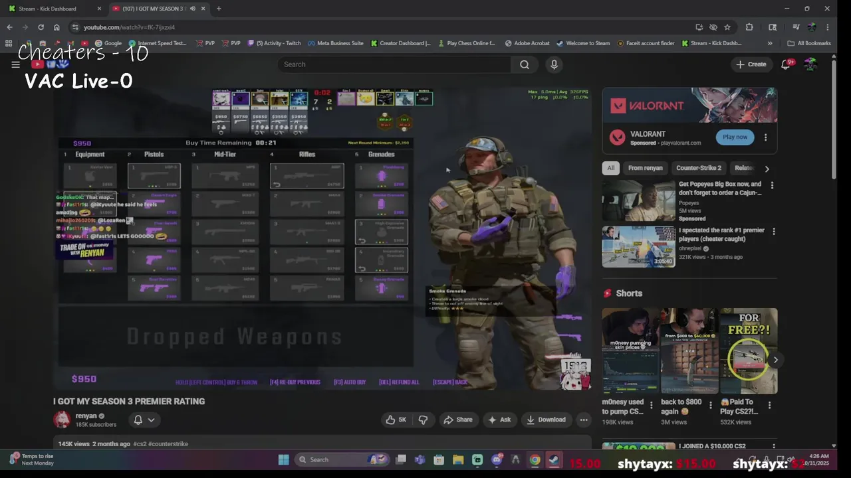The height and width of the screenshot is (478, 851).
Task: Click the video player area
Action: click(x=322, y=239)
